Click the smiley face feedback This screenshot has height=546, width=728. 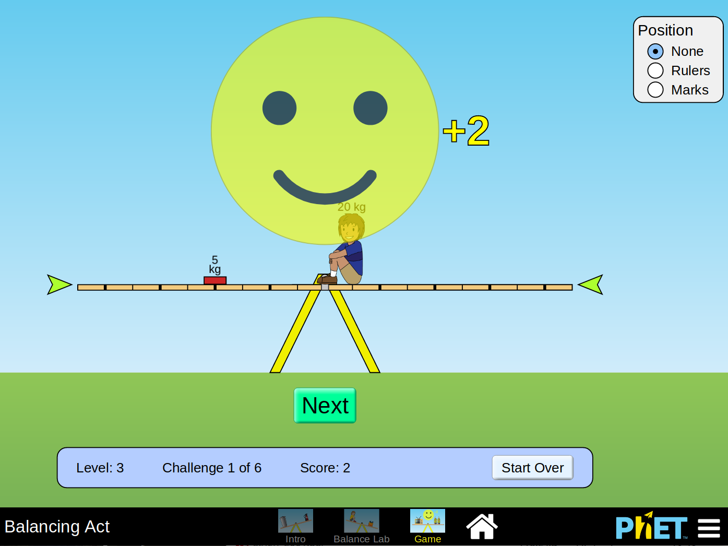click(x=325, y=130)
